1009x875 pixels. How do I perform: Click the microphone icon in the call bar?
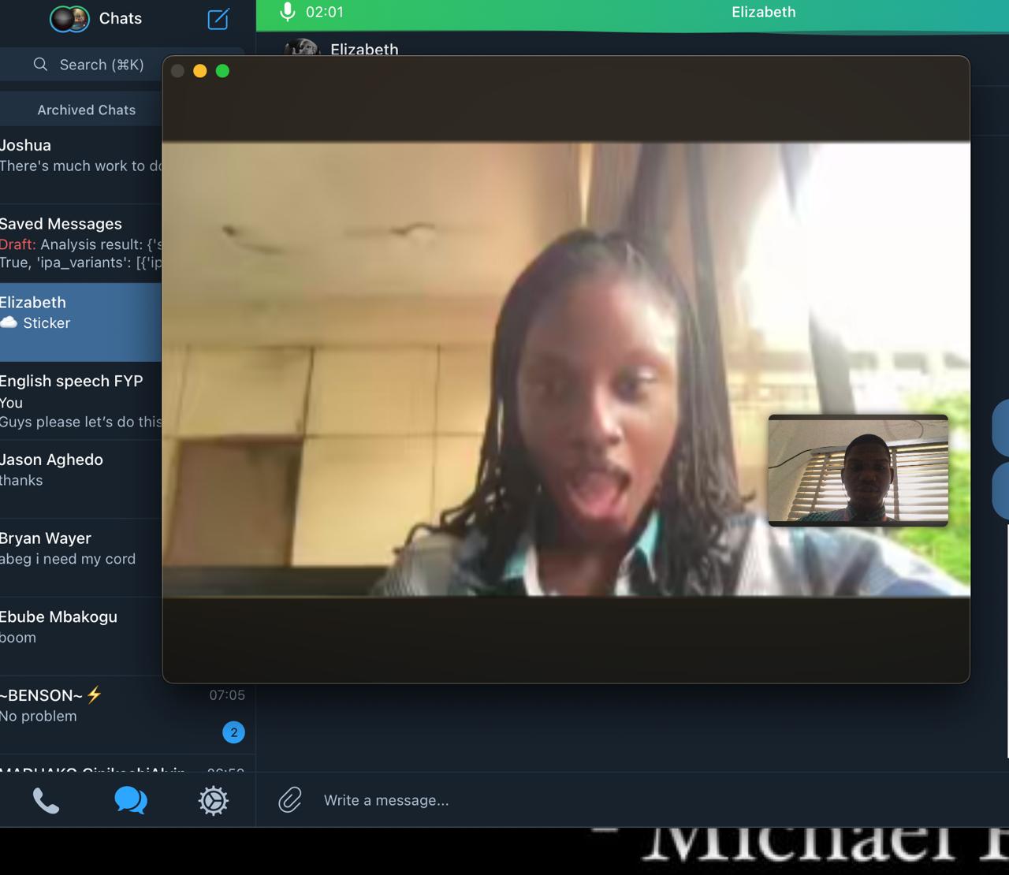click(288, 12)
